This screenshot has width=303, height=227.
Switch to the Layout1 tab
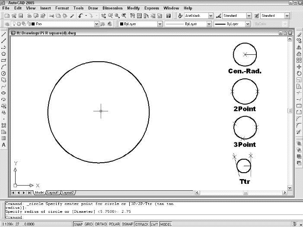[x=53, y=192]
